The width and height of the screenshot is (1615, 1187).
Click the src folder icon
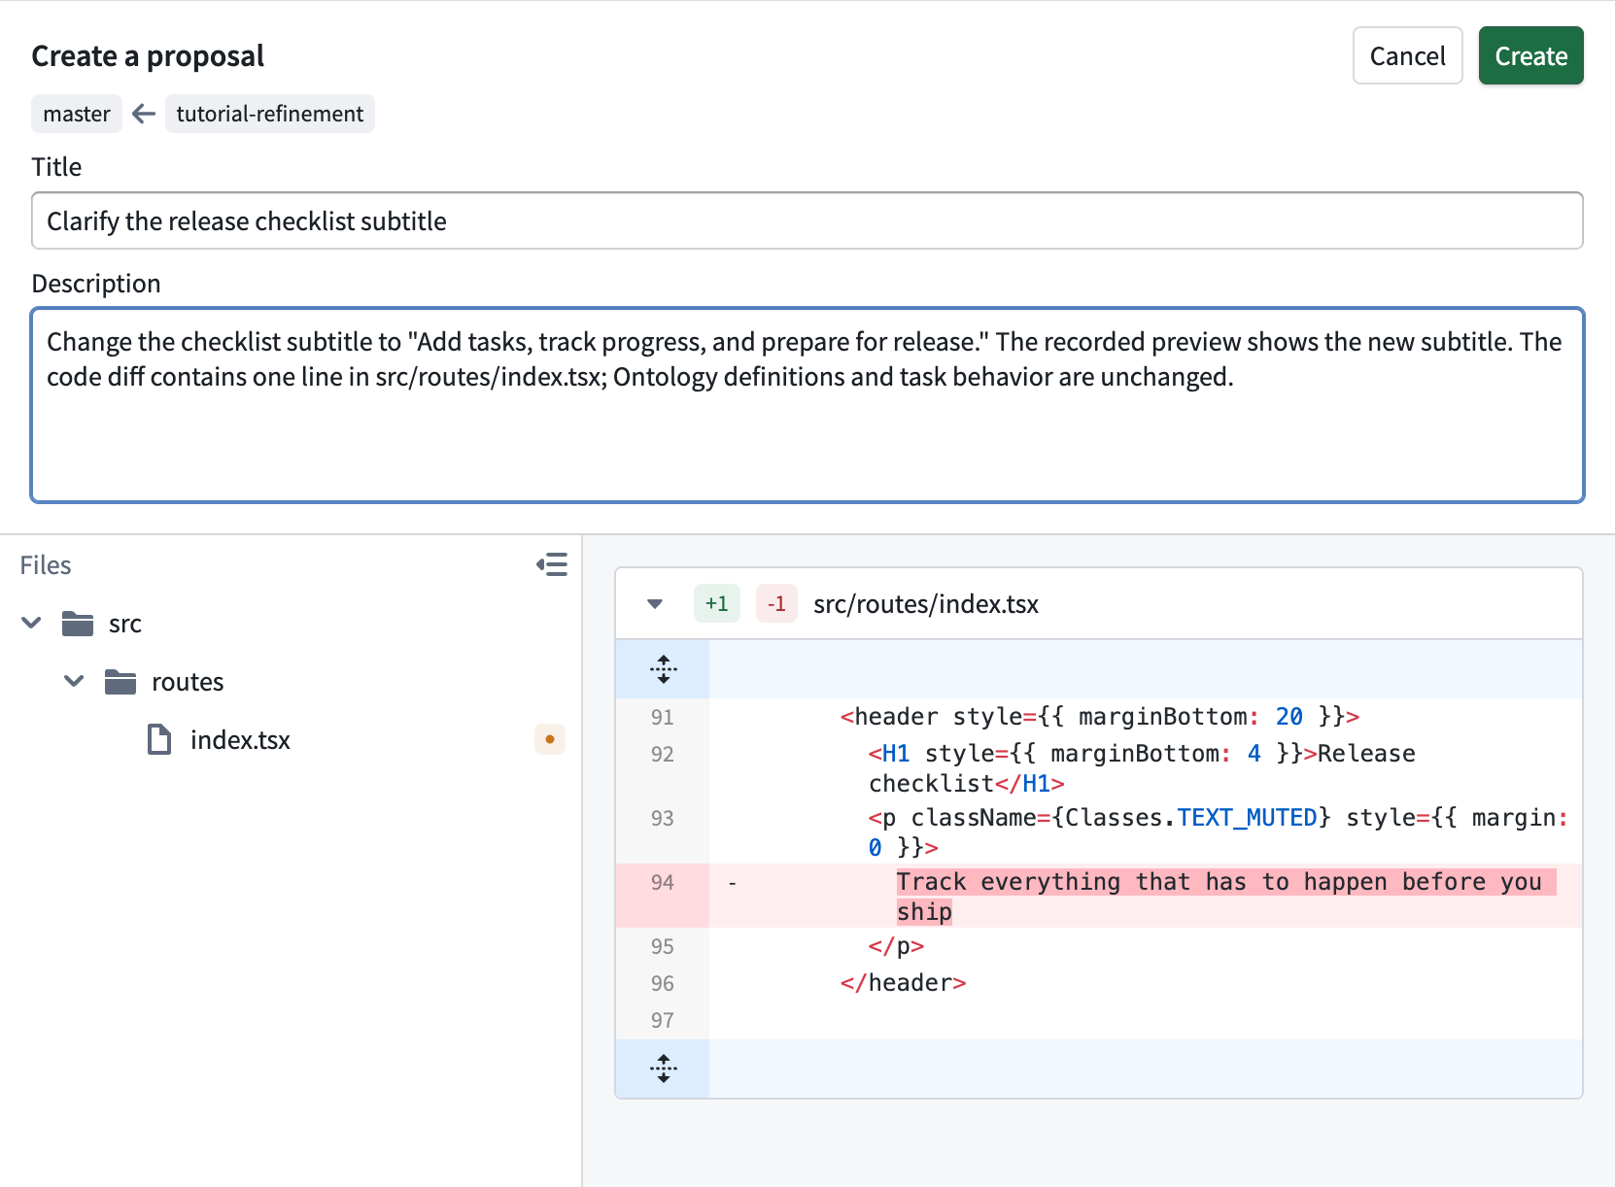point(78,624)
